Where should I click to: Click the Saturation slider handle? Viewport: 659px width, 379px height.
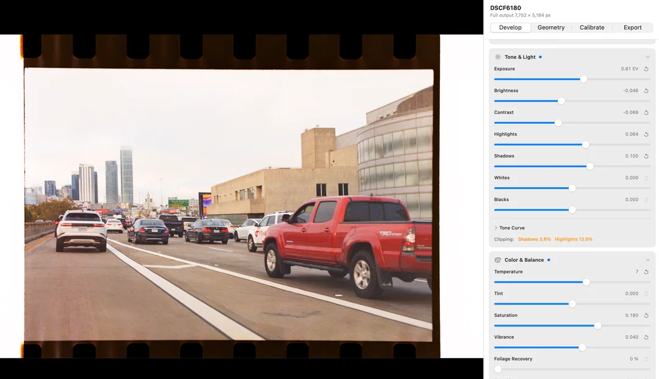click(597, 326)
